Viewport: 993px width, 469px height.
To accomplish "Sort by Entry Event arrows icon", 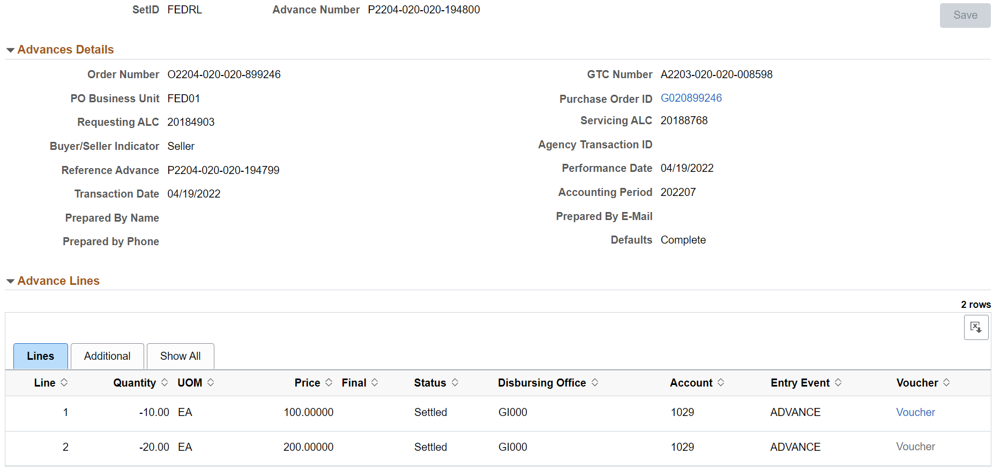I will tap(838, 382).
